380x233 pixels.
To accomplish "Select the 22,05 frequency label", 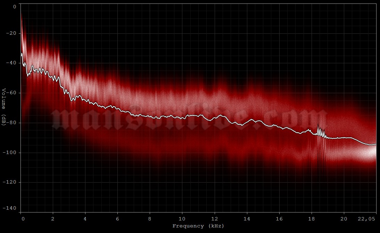I will pos(366,218).
